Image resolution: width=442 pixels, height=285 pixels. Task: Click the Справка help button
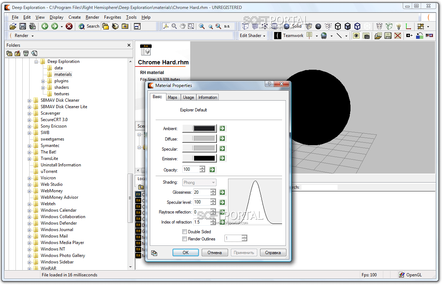coord(273,253)
